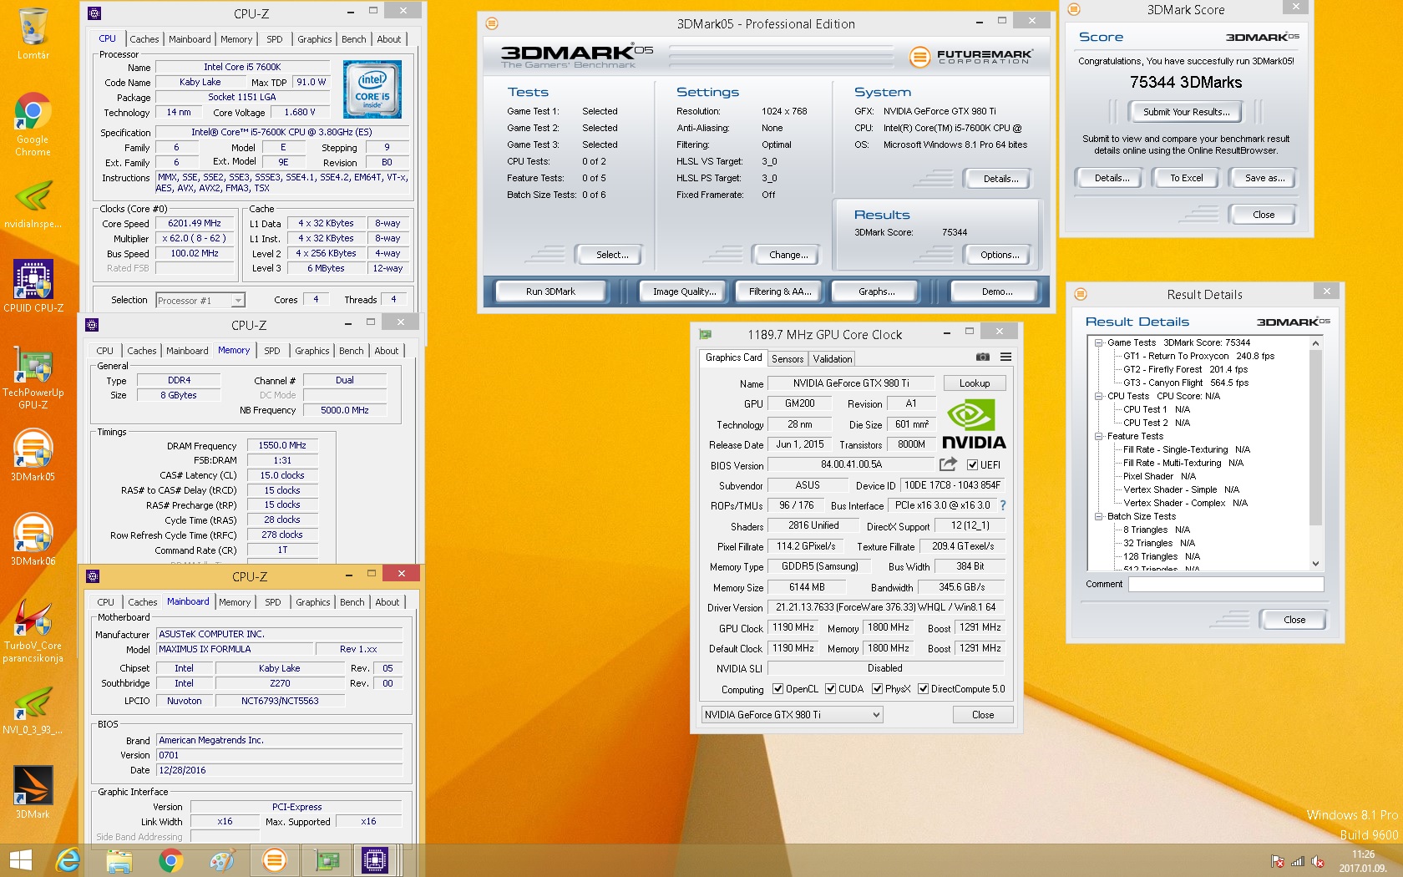The width and height of the screenshot is (1403, 877).
Task: Click system tray volume speaker icon
Action: [x=1318, y=862]
